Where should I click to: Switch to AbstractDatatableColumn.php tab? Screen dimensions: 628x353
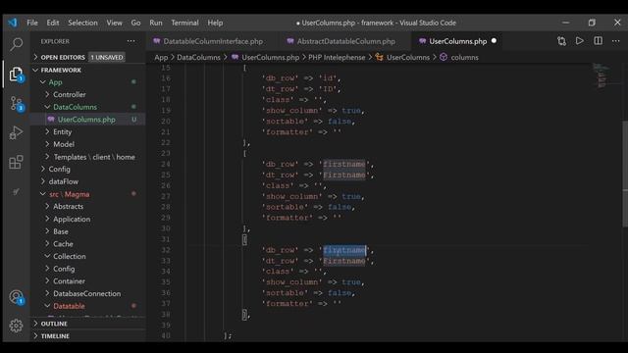[345, 41]
